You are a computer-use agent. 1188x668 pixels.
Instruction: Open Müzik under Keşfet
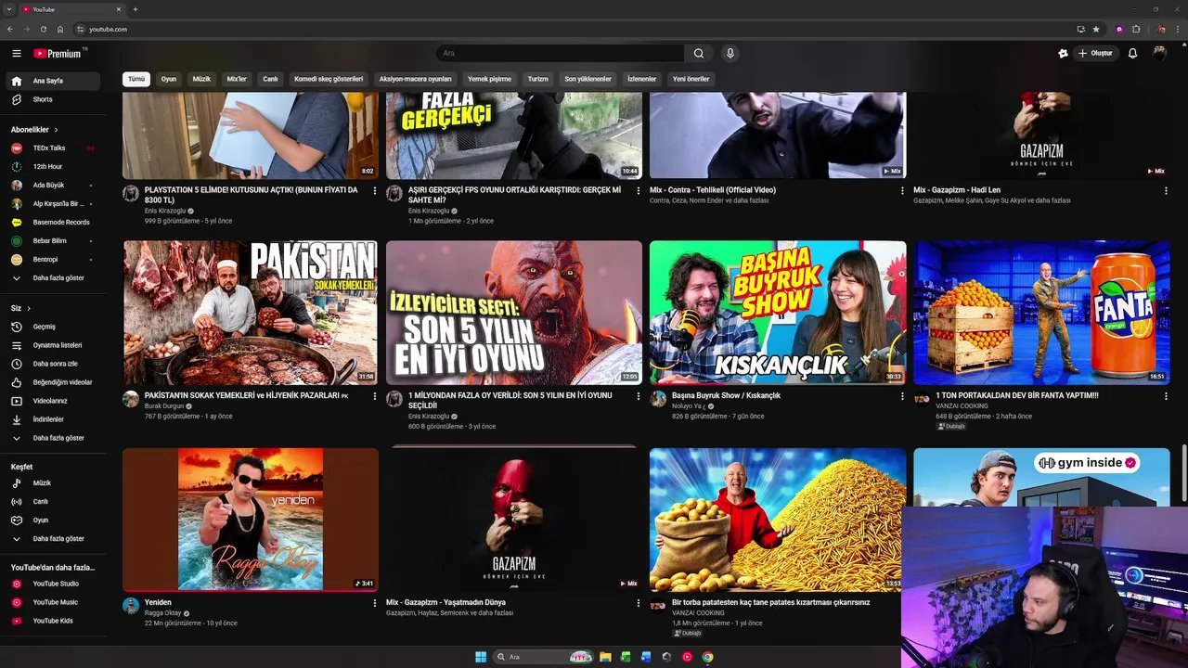click(x=53, y=483)
